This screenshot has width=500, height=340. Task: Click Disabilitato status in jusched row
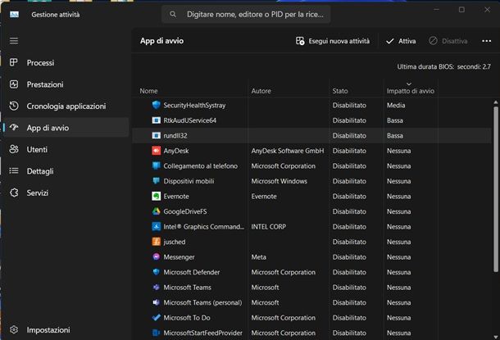(x=349, y=242)
